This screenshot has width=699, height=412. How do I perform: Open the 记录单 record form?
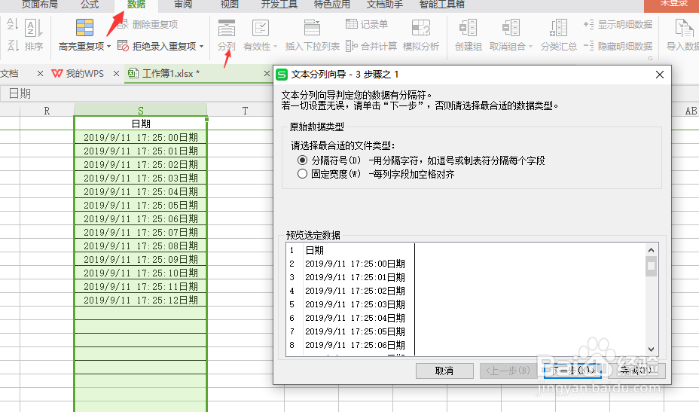pyautogui.click(x=367, y=24)
